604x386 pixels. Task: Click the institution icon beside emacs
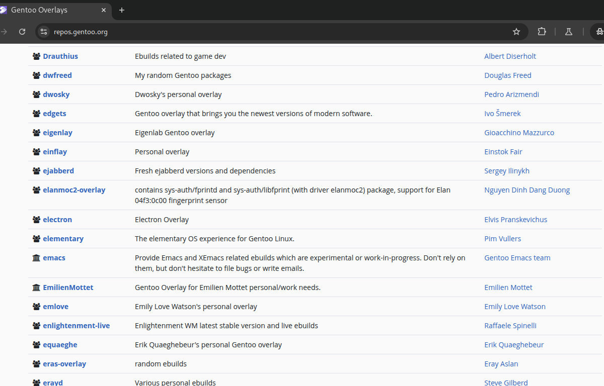36,258
